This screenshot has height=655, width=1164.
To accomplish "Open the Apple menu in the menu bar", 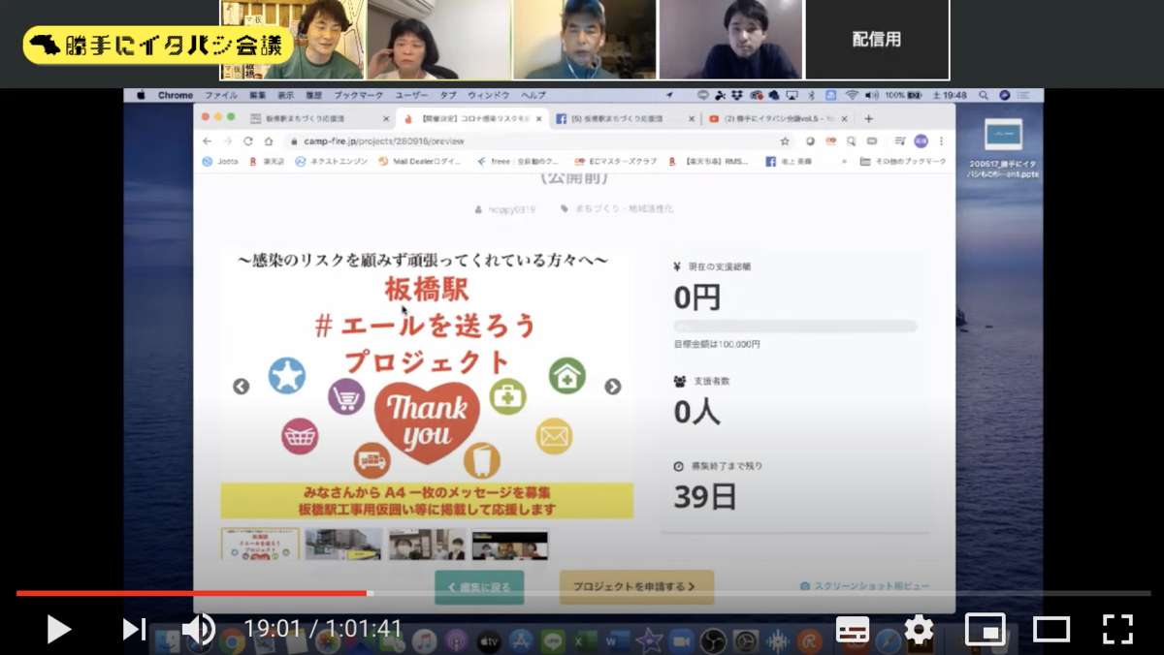I will coord(141,95).
